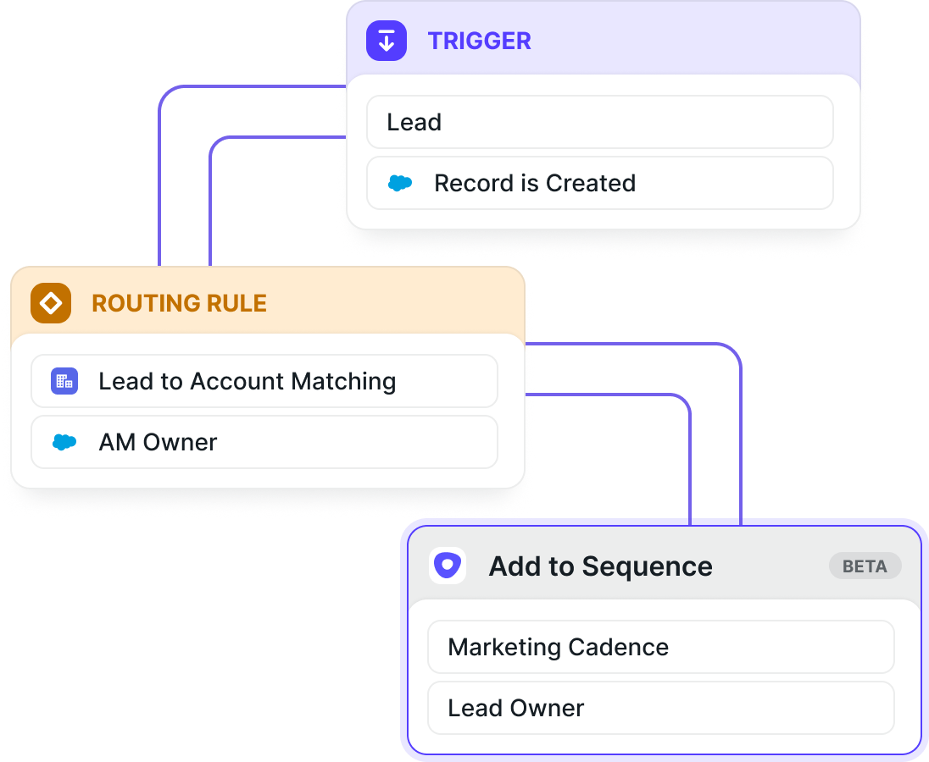Select the inner connector line into Add to Sequence

click(690, 461)
